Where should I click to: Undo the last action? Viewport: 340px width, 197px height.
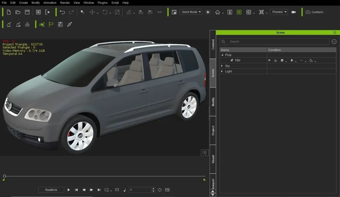click(62, 12)
